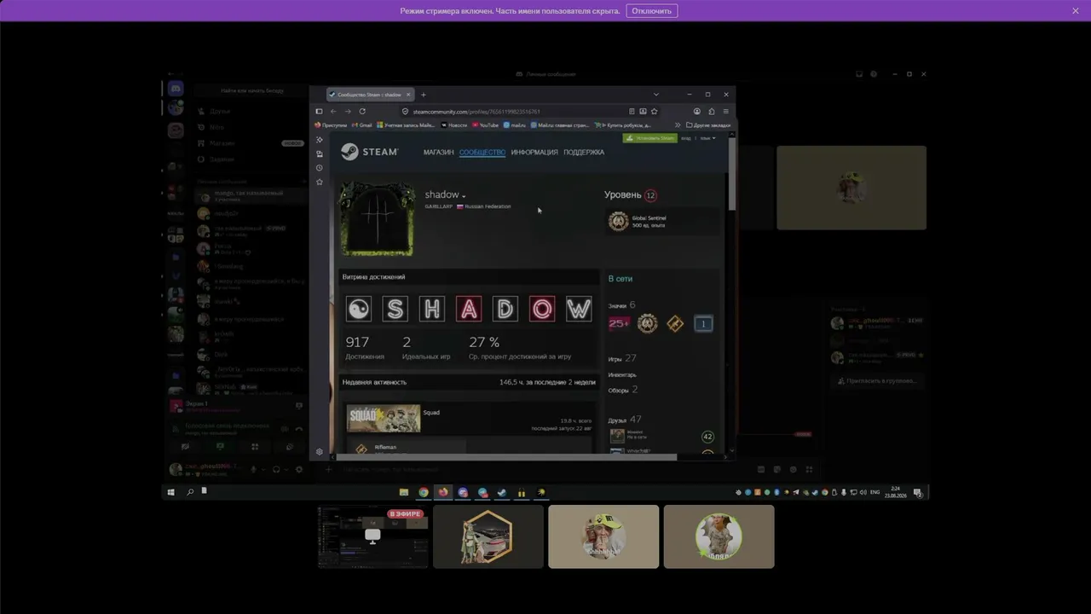Click the shadow profile avatar image
Image resolution: width=1091 pixels, height=614 pixels.
[378, 218]
